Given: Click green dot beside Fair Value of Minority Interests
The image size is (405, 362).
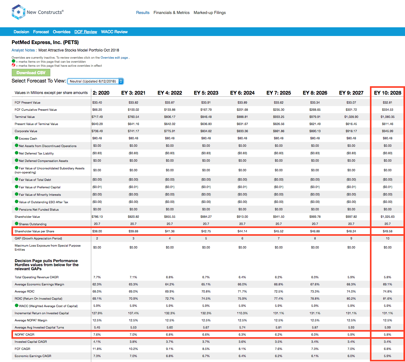Looking at the screenshot, I should pos(17,194).
